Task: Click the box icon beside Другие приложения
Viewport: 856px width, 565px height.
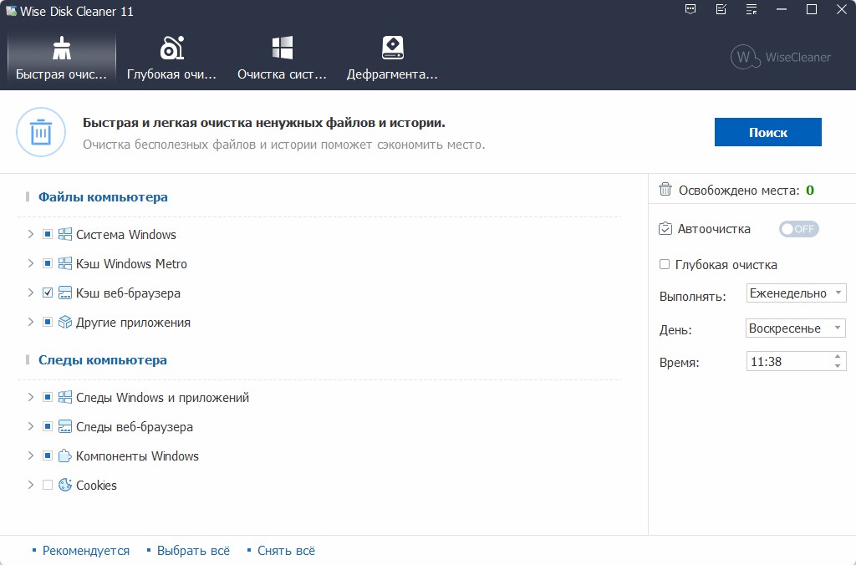Action: [x=65, y=322]
